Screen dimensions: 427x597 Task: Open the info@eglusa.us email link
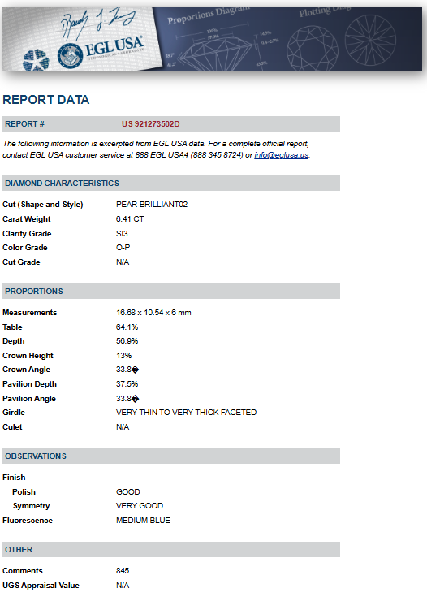click(x=281, y=155)
